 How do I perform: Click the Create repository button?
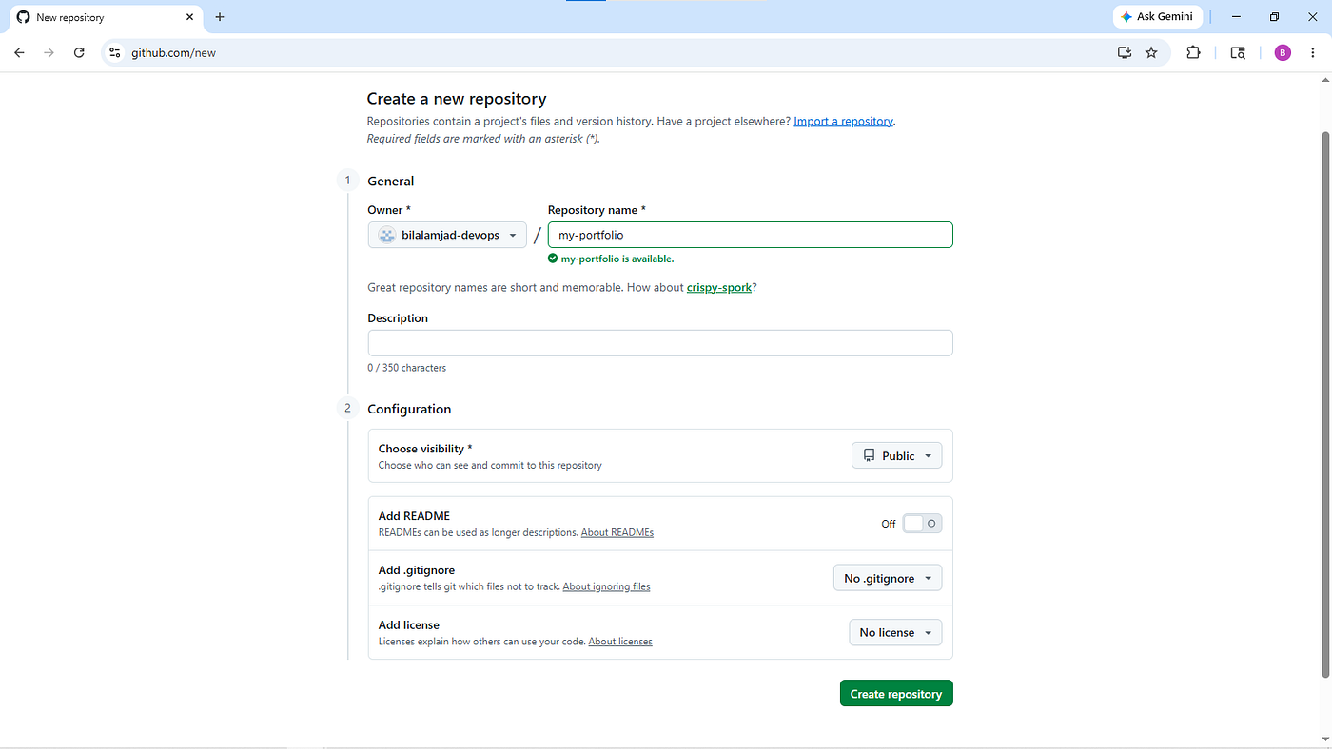pos(896,694)
